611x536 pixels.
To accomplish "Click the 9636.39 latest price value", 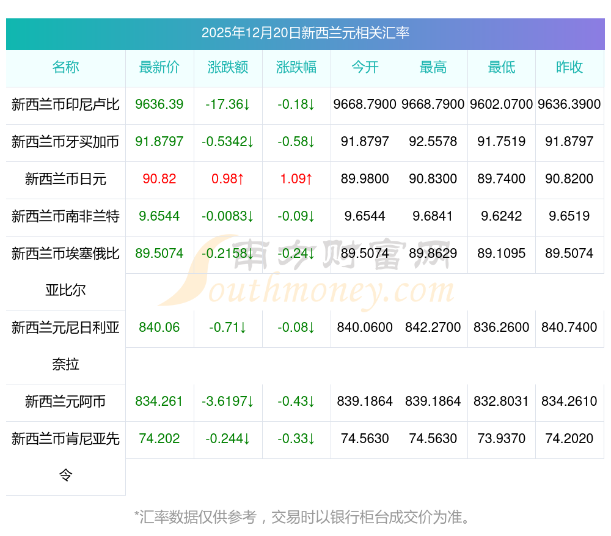I will tap(159, 105).
